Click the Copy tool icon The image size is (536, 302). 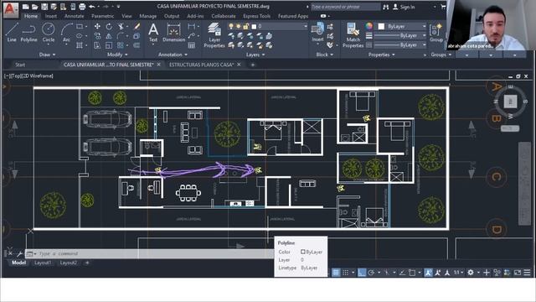(x=97, y=36)
